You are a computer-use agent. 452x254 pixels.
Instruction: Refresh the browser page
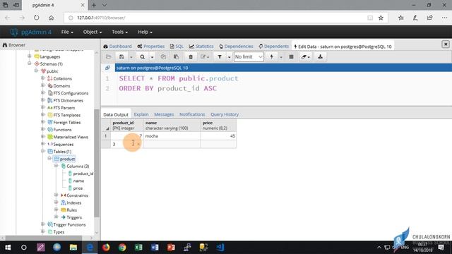tap(36, 18)
